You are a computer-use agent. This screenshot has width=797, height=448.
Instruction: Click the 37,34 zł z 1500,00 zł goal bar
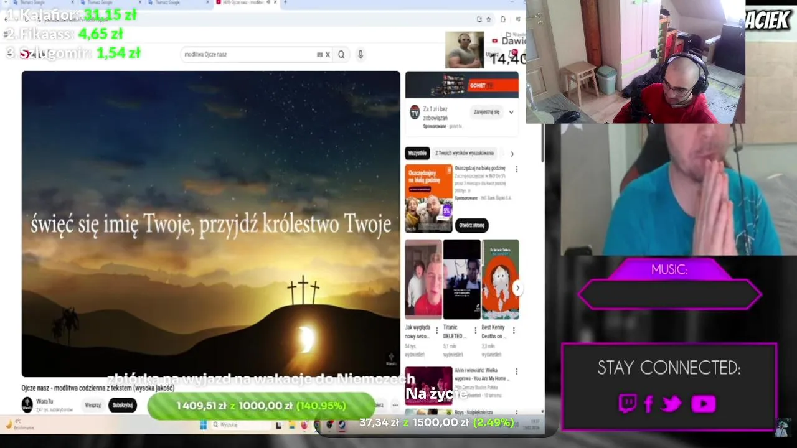(x=436, y=422)
